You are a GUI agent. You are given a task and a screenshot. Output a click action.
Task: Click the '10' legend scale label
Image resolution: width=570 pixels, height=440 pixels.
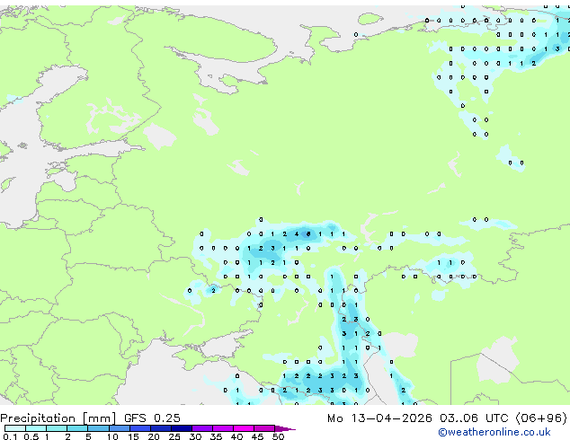(112, 436)
